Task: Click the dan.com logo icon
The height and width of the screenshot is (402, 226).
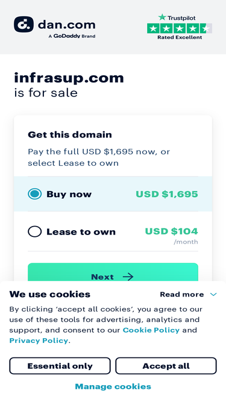Action: pos(24,24)
